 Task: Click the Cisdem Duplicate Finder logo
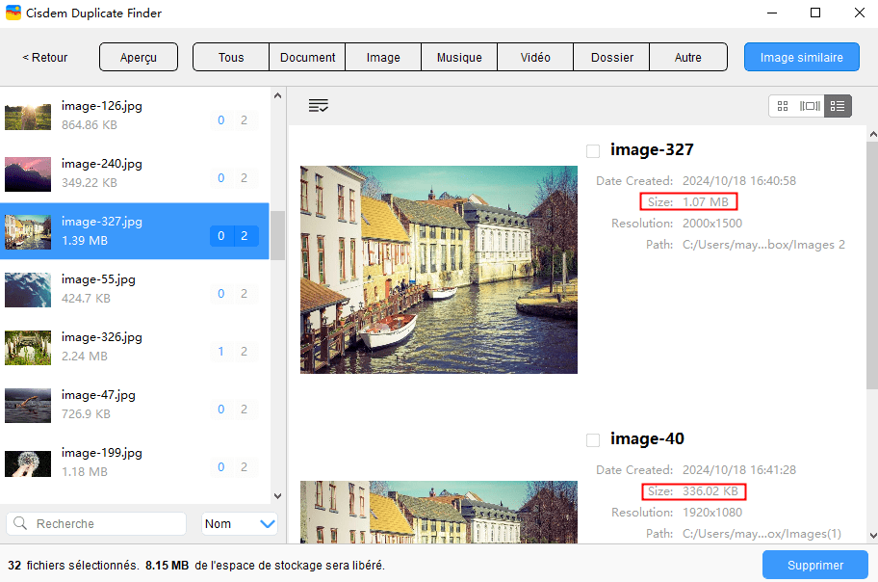click(x=13, y=13)
